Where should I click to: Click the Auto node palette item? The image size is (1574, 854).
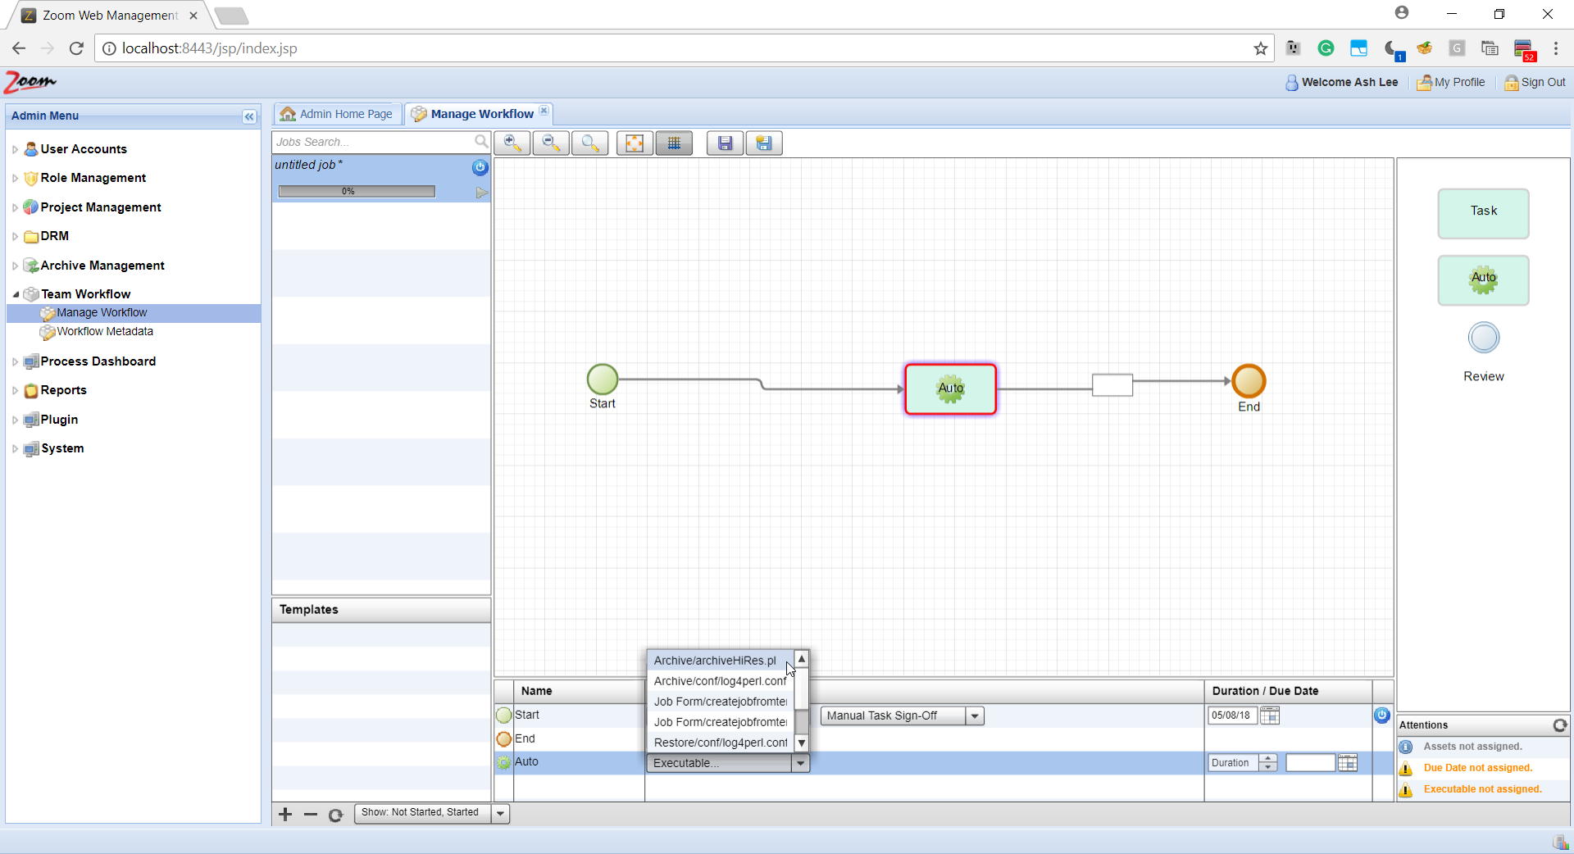[x=1482, y=279]
